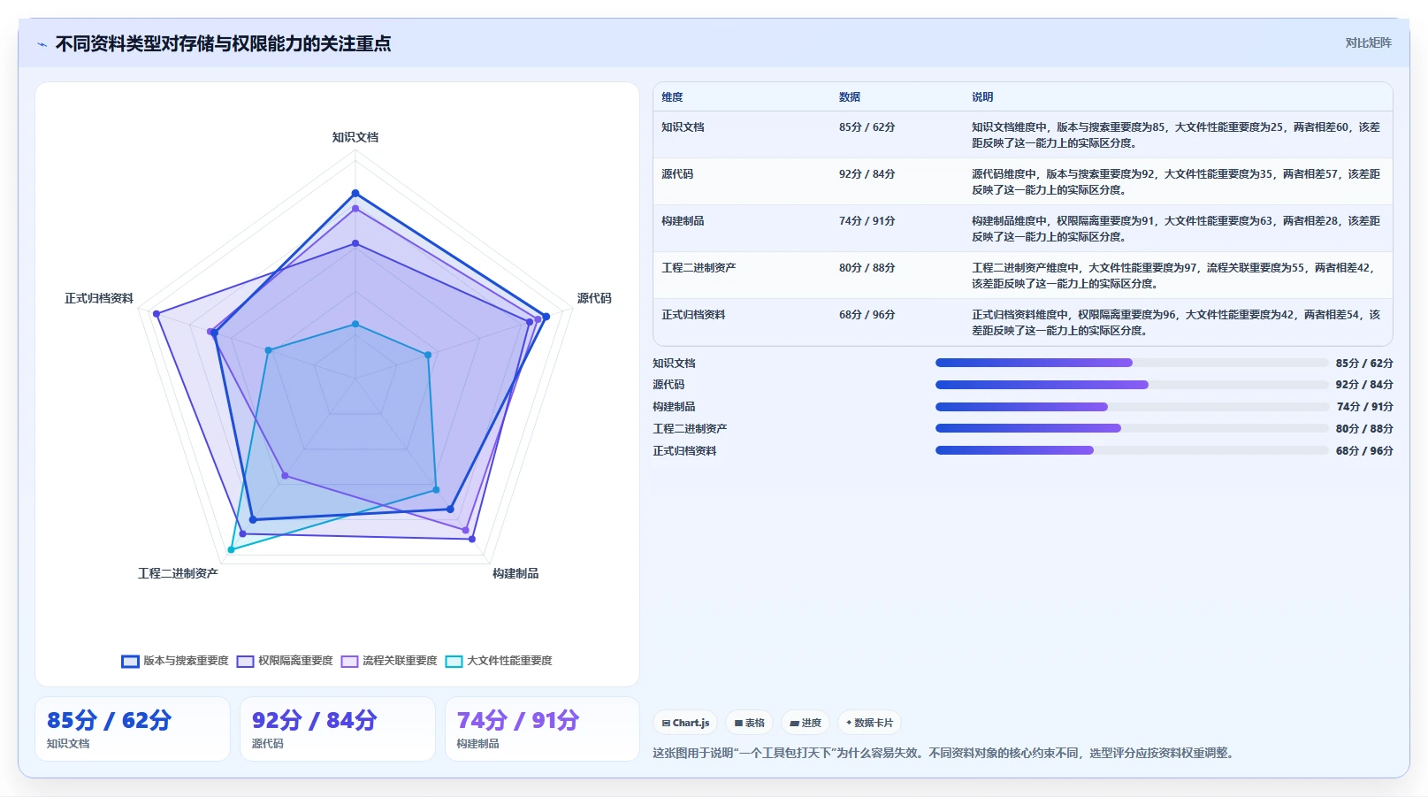The width and height of the screenshot is (1428, 797).
Task: Click the 对比矩阵 label in the header
Action: [1368, 42]
